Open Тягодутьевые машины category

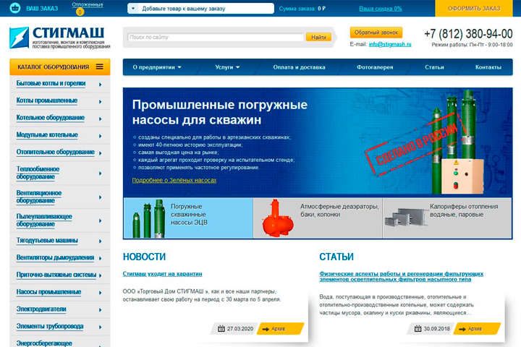[47, 241]
